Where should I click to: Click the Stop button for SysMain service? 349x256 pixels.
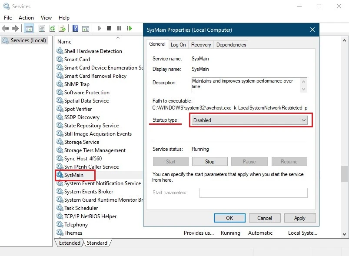[209, 162]
